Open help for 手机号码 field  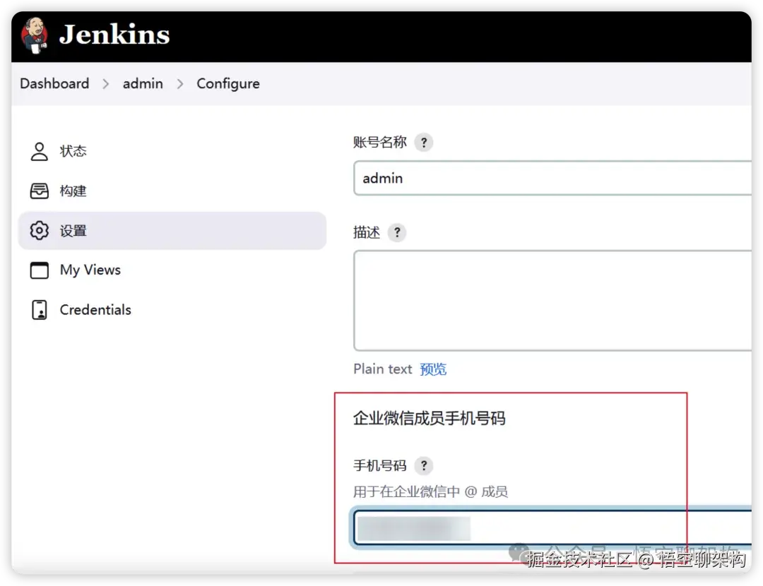(x=423, y=465)
